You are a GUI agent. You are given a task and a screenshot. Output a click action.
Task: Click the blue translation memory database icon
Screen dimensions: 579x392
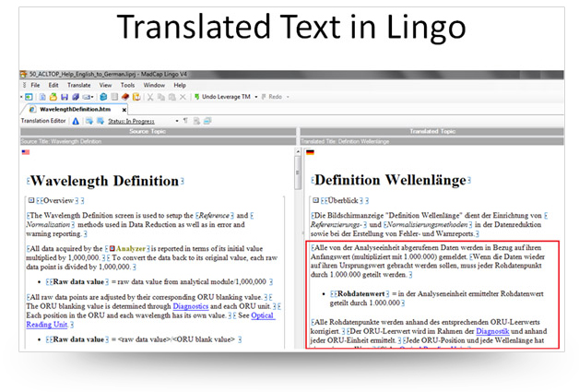tap(104, 97)
